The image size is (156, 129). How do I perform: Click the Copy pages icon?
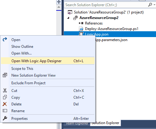coord(5,97)
